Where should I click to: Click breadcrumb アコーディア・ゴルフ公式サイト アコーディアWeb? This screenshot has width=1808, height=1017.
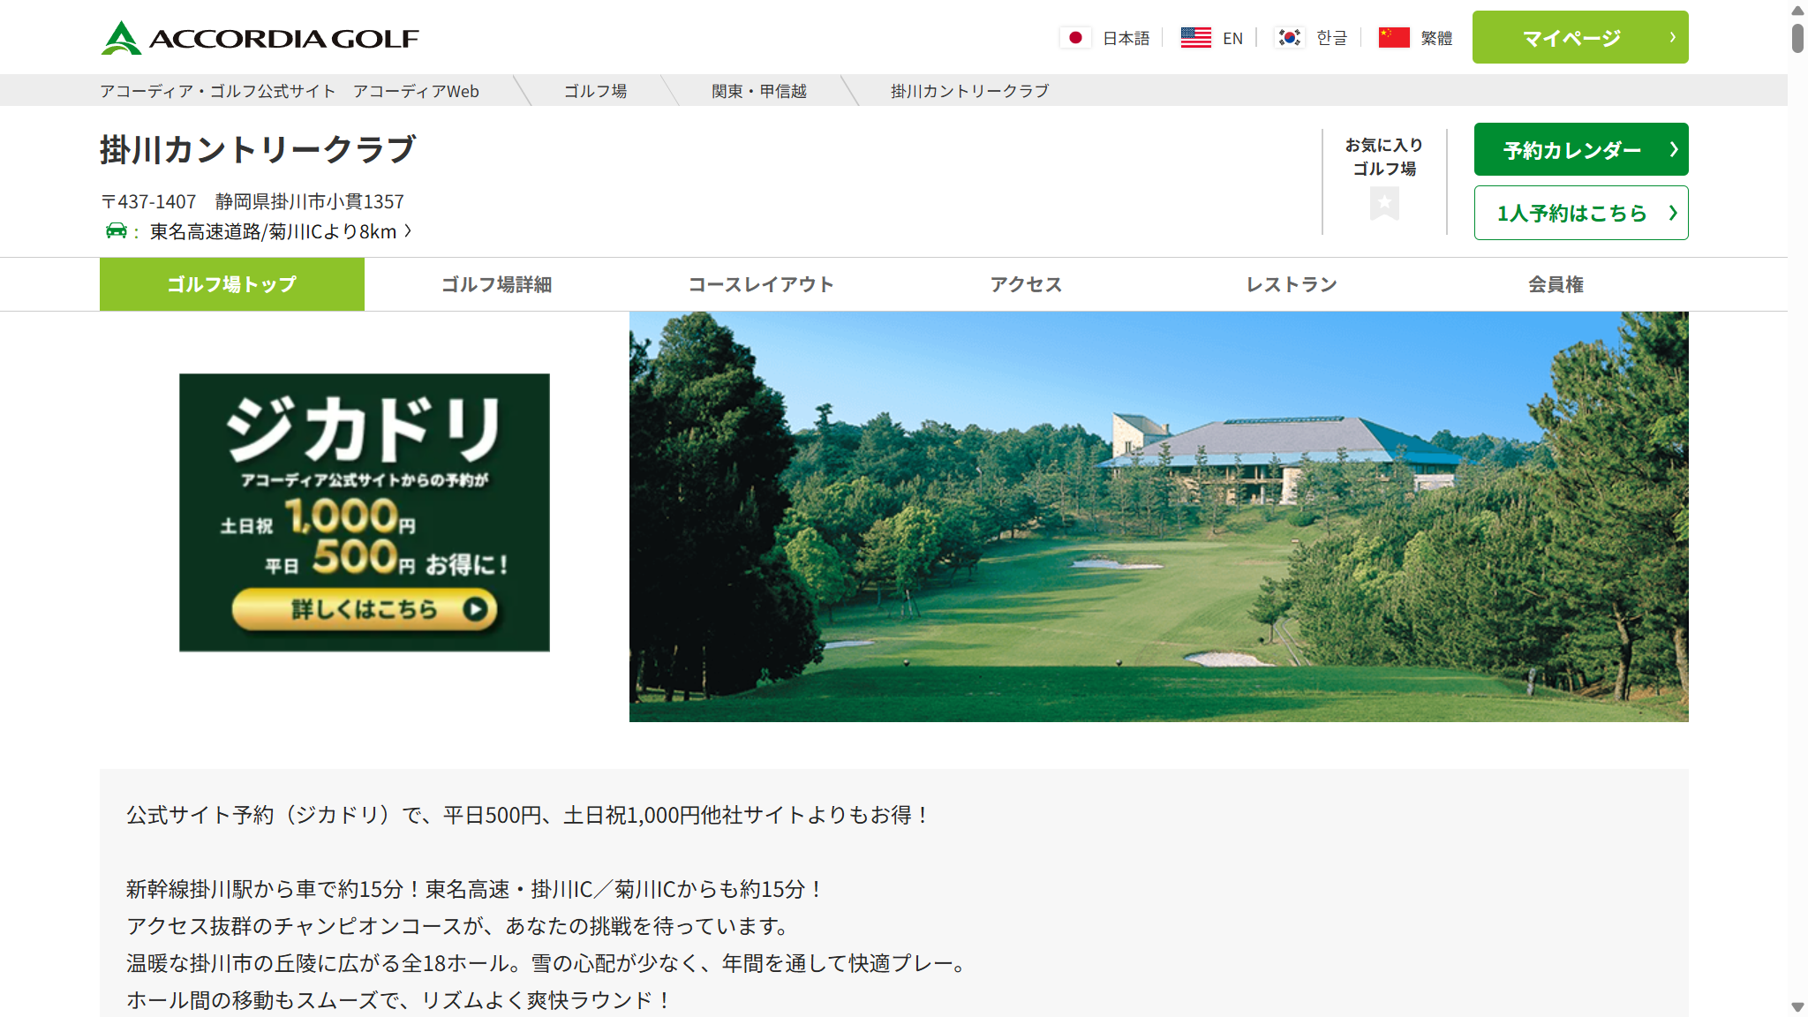[x=290, y=91]
